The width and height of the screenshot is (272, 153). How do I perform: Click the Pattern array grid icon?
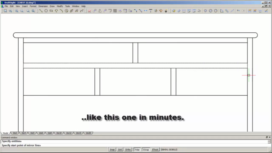click(x=115, y=11)
